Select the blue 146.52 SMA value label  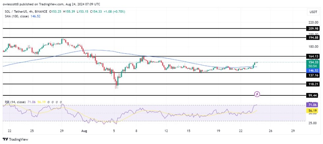[313, 71]
